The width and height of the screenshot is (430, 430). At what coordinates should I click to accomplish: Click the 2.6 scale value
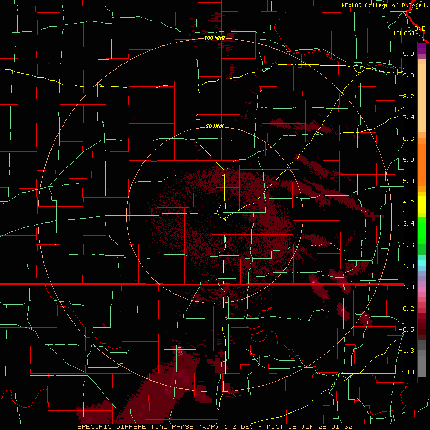pos(408,245)
